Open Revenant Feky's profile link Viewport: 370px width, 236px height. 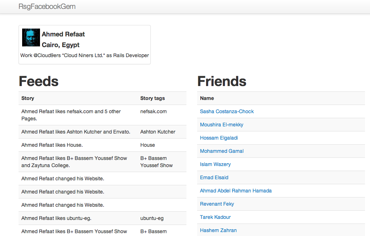pyautogui.click(x=217, y=204)
